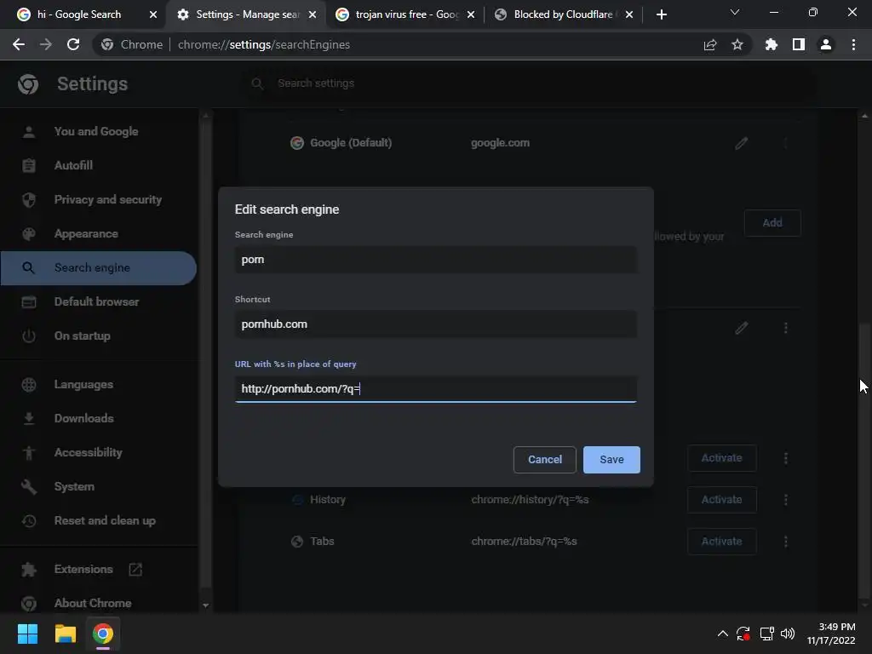Click the Chrome logo beside Settings title
The height and width of the screenshot is (654, 872).
tap(28, 84)
